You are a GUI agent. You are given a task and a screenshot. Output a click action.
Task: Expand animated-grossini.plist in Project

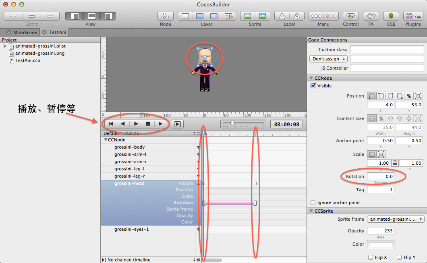tap(5, 46)
